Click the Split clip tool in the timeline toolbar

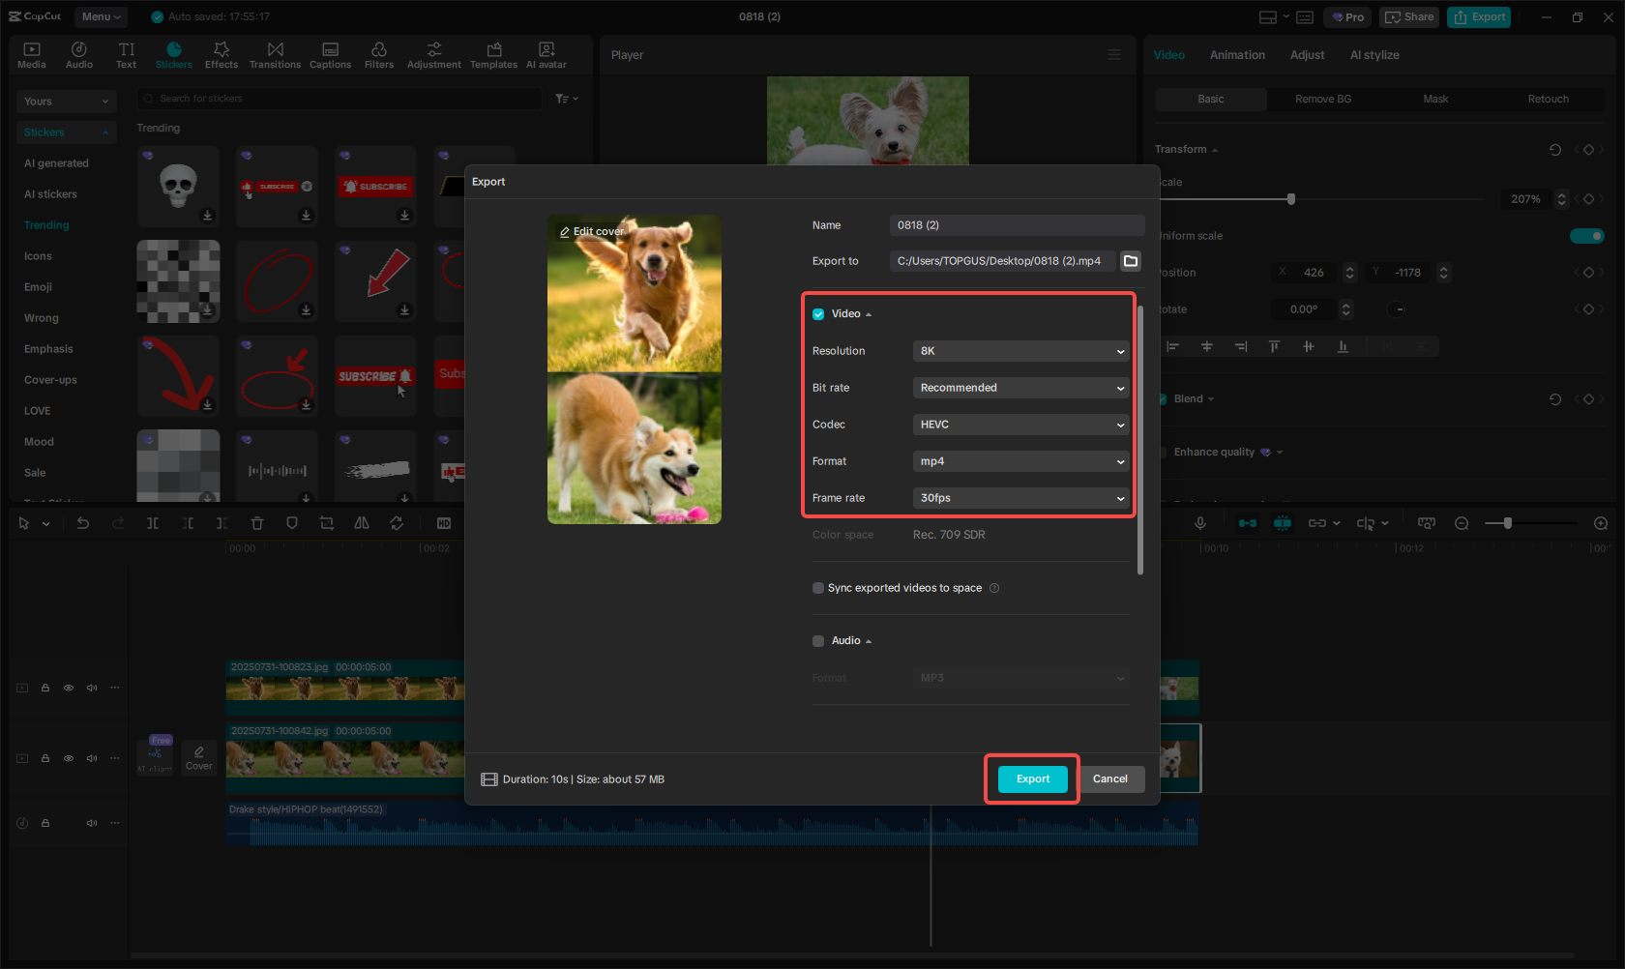pos(152,522)
